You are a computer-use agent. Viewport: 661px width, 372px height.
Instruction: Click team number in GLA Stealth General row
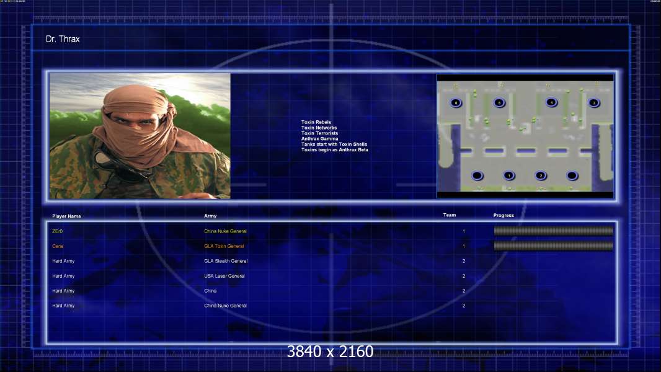[x=464, y=261]
